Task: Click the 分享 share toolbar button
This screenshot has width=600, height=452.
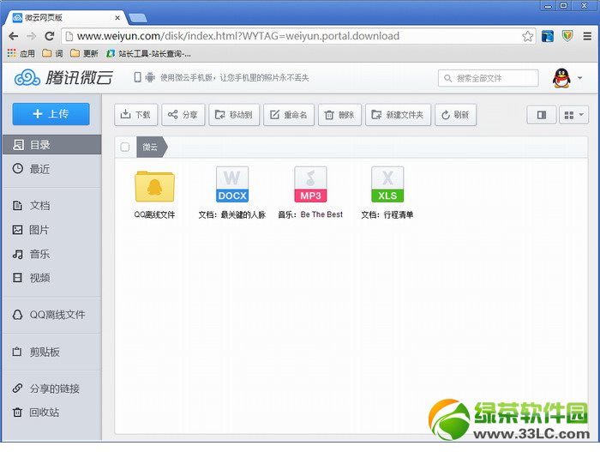Action: tap(183, 114)
